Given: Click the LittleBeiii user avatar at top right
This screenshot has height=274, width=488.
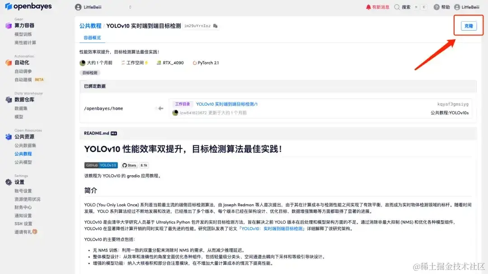Looking at the screenshot, I should (457, 7).
